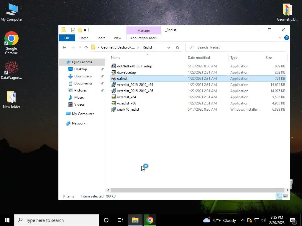Click the Properties quick access toolbar icon

point(73,30)
